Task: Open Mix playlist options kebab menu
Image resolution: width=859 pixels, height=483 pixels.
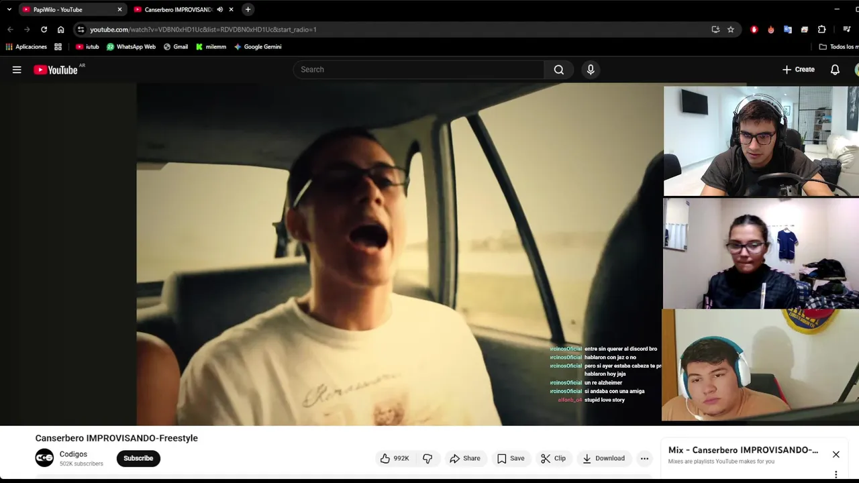Action: click(x=836, y=474)
